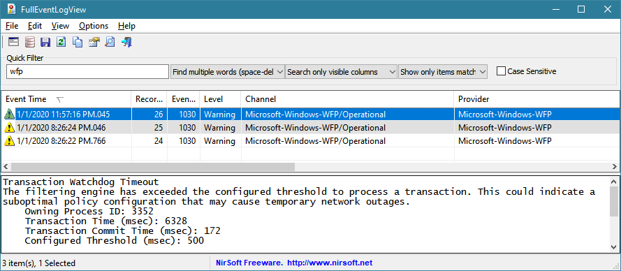The width and height of the screenshot is (621, 271).
Task: Sort by the Provider column header
Action: pos(536,99)
